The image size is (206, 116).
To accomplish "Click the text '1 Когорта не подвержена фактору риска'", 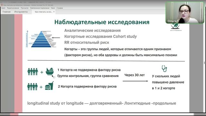I will point(89,70).
